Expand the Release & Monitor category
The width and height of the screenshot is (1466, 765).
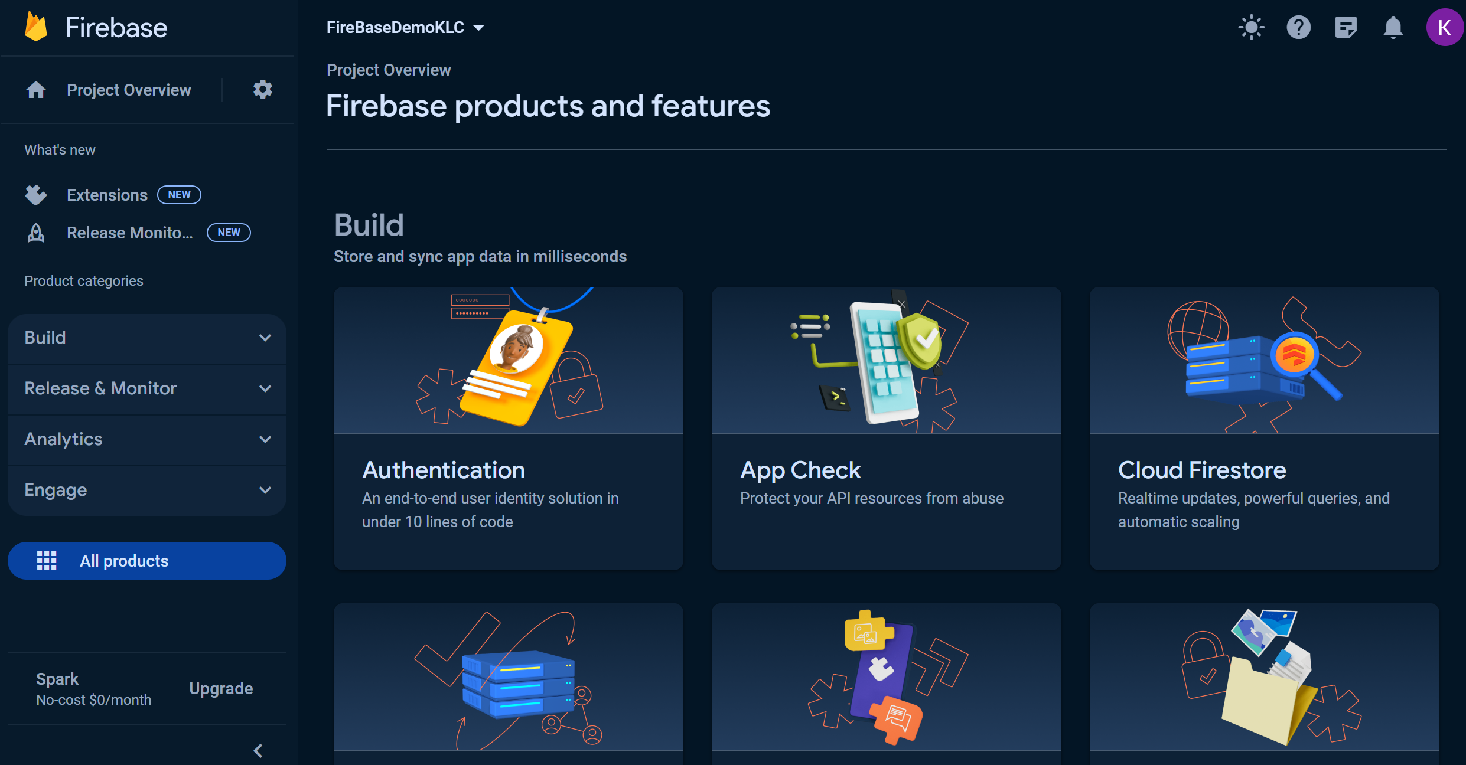[x=147, y=388]
